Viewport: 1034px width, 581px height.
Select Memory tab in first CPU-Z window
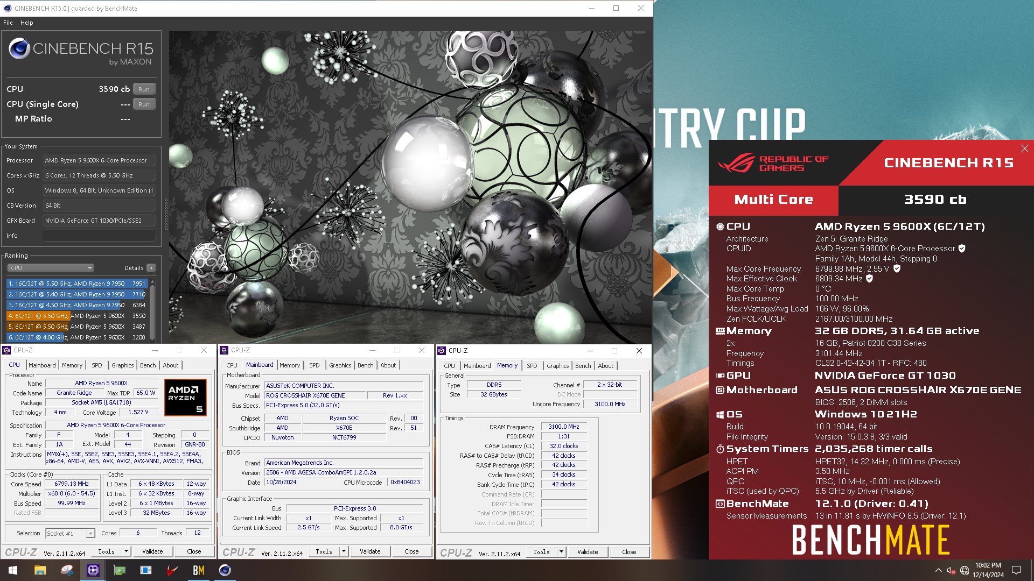coord(72,365)
